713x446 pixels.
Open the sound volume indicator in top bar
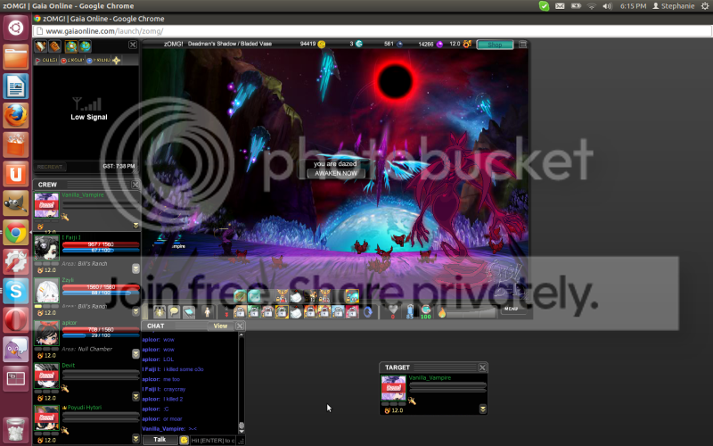click(607, 6)
